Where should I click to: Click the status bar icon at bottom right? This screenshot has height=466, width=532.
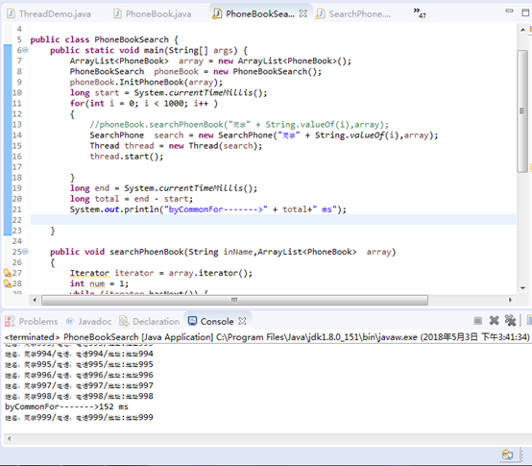click(x=507, y=454)
